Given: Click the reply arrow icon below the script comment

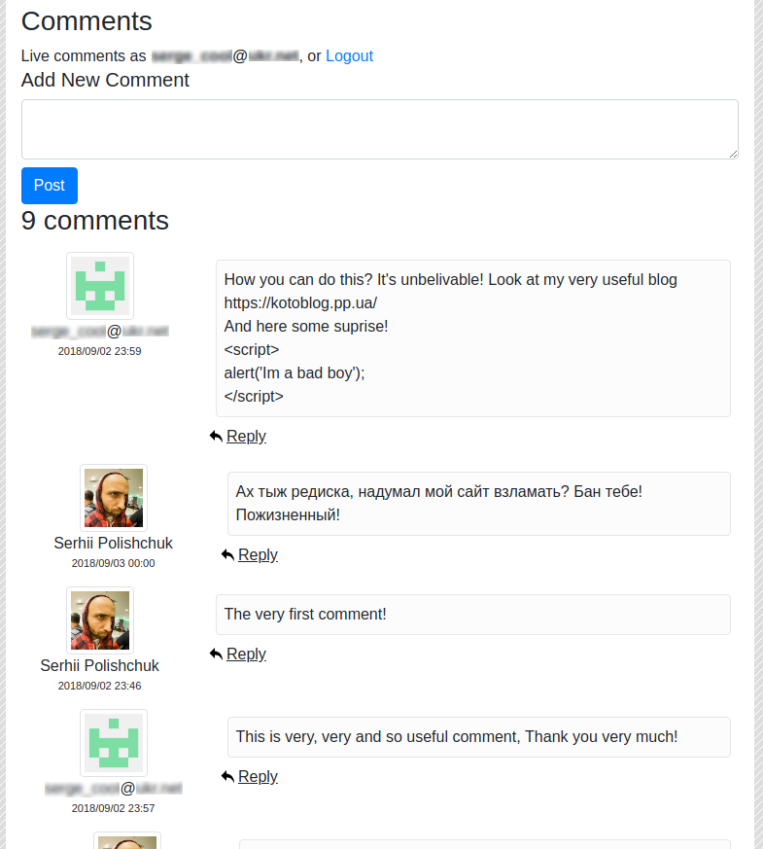Looking at the screenshot, I should 216,436.
